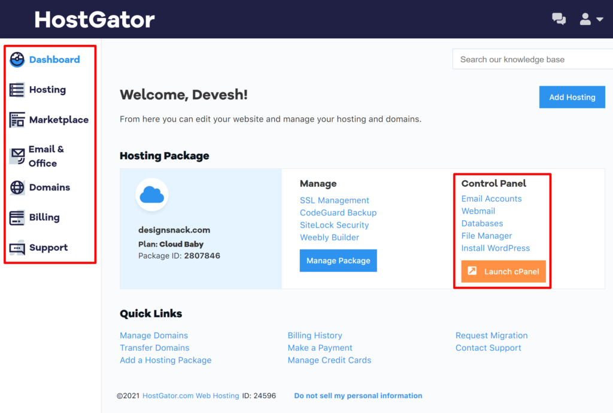The width and height of the screenshot is (613, 413).
Task: Open SSL Management
Action: (x=334, y=200)
